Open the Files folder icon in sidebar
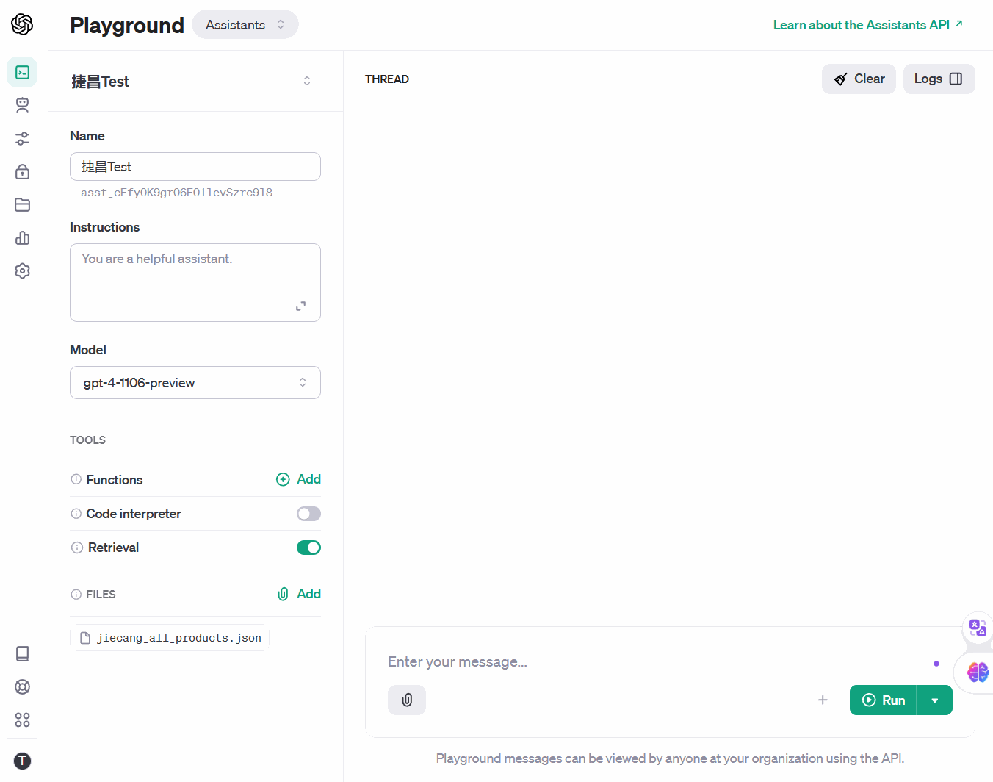Viewport: 993px width, 782px height. [22, 204]
